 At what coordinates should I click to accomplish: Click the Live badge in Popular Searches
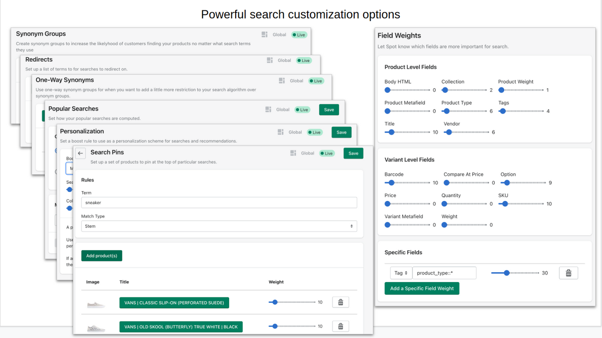pyautogui.click(x=302, y=110)
